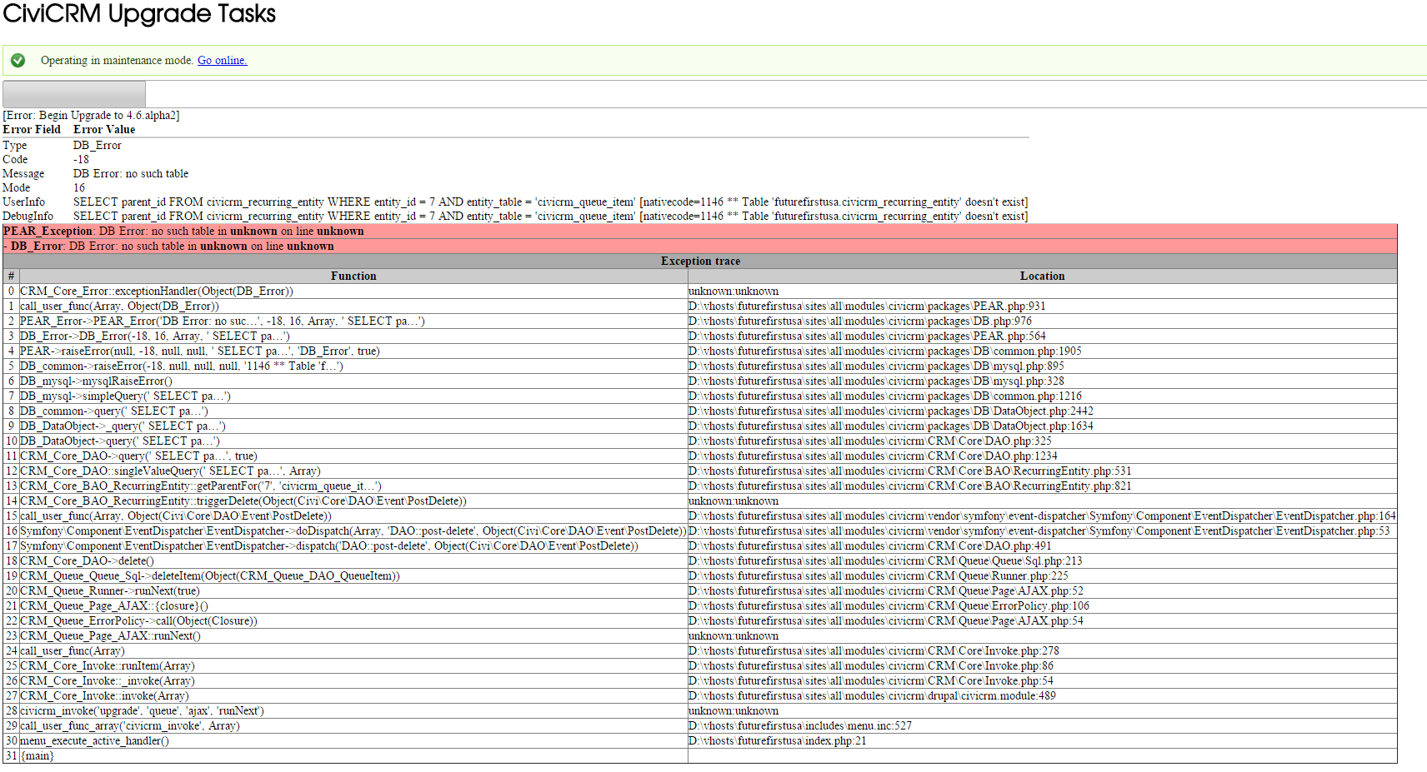The width and height of the screenshot is (1427, 772).
Task: Click the EventDispatcher->doDispatch function cell
Action: pyautogui.click(x=353, y=531)
